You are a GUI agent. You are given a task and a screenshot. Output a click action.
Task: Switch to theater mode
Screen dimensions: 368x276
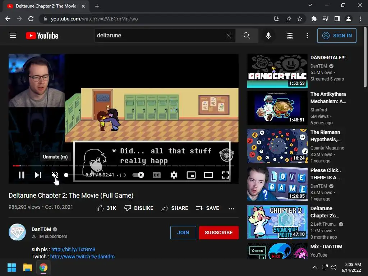[208, 175]
